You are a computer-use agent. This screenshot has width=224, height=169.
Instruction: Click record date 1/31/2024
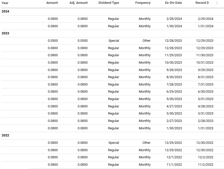pos(206,26)
